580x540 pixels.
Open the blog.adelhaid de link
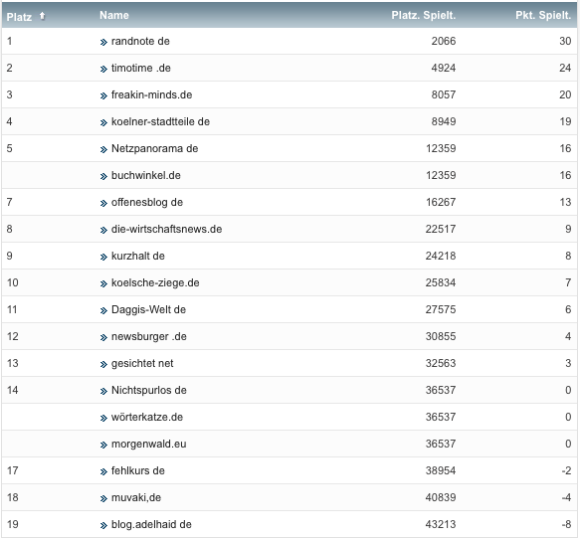point(151,524)
